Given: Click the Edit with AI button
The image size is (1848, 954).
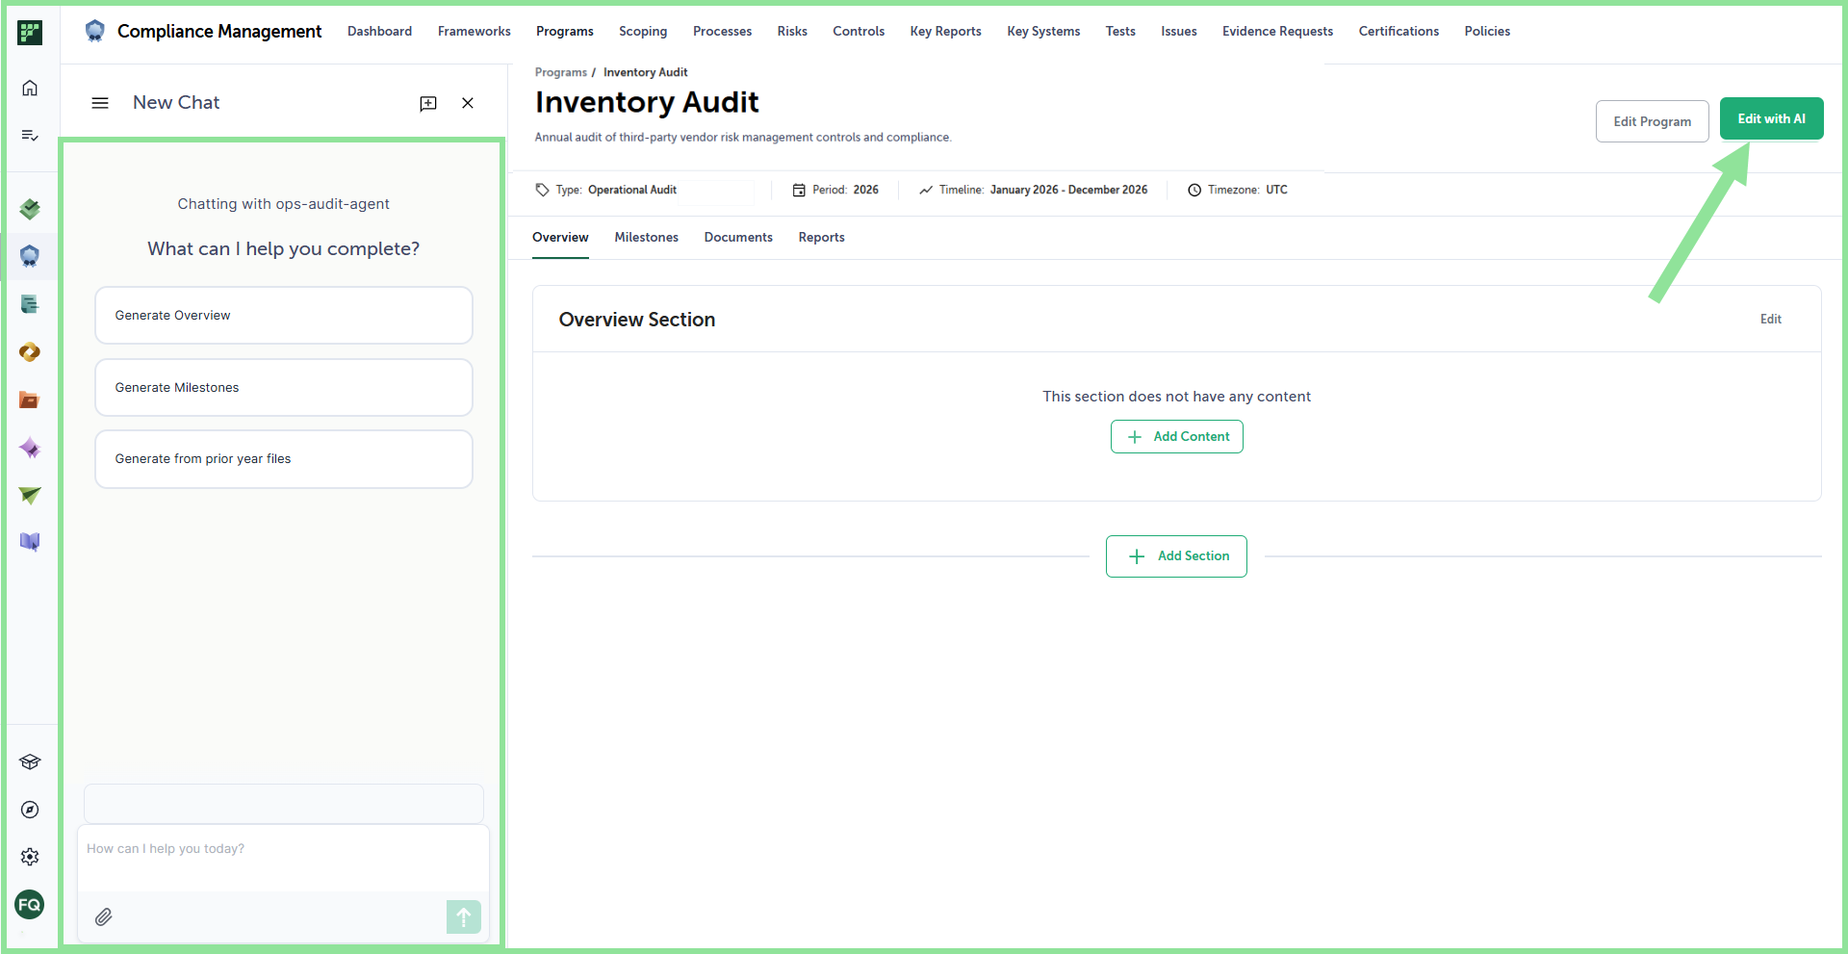Looking at the screenshot, I should [1772, 118].
